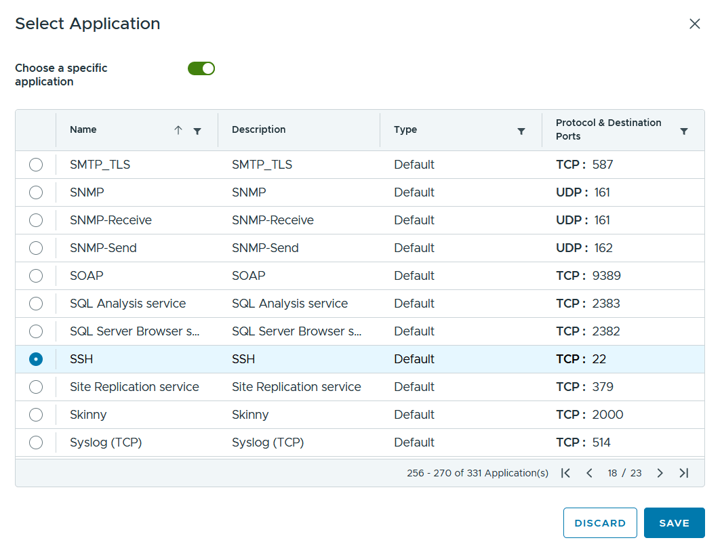This screenshot has height=555, width=722.
Task: Click the Type column header
Action: pyautogui.click(x=405, y=129)
